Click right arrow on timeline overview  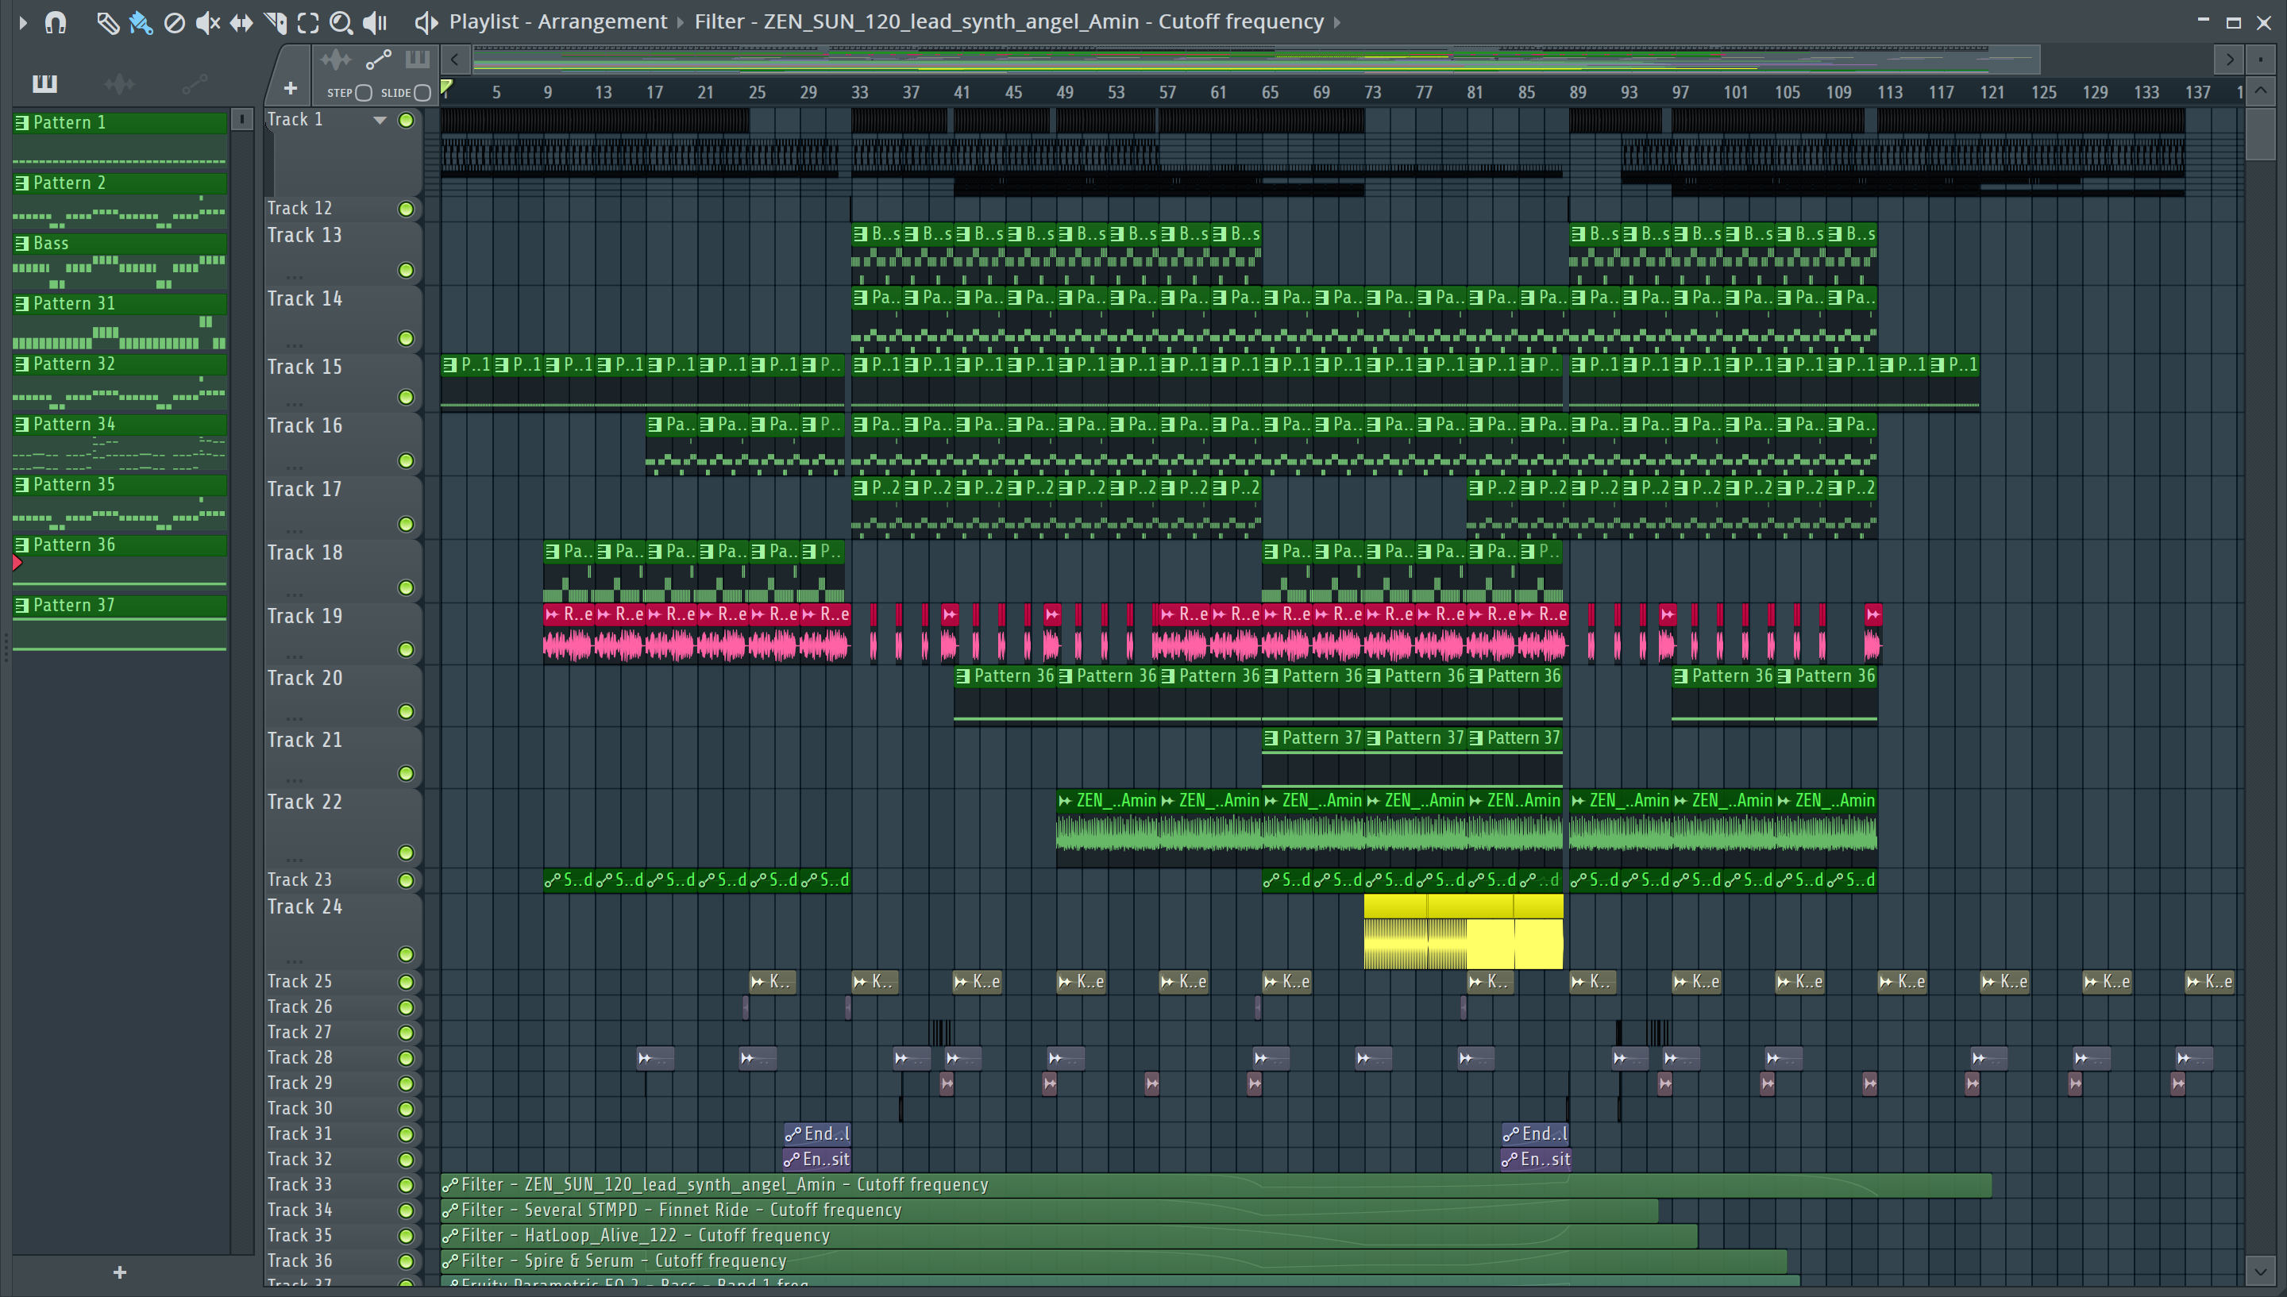[2229, 60]
